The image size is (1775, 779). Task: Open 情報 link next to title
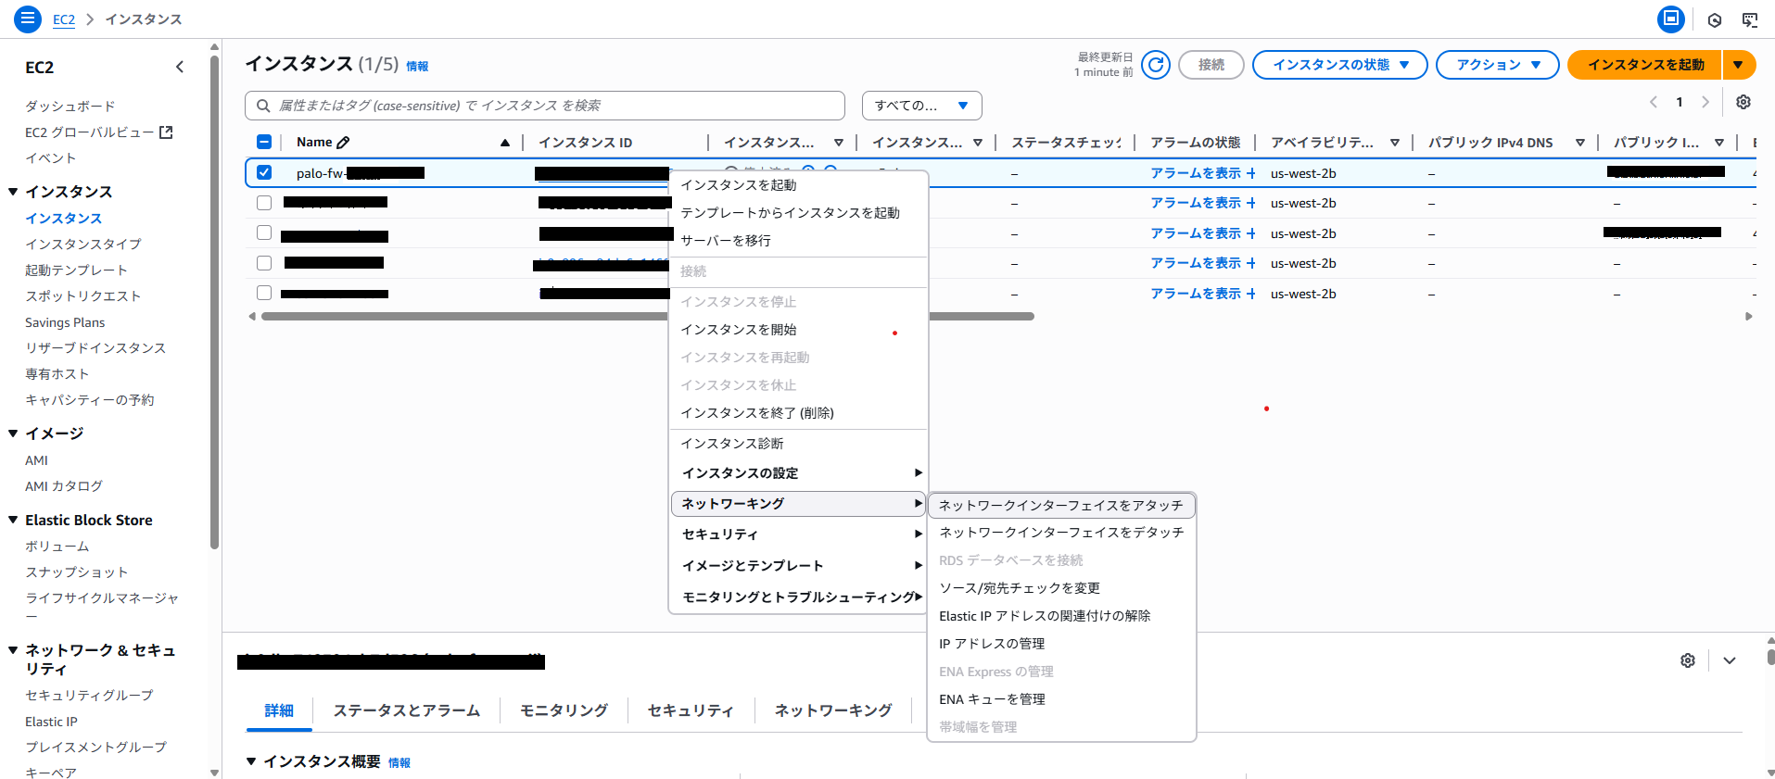coord(417,67)
